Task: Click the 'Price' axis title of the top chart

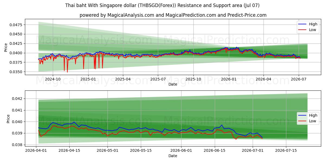Action: click(6, 47)
